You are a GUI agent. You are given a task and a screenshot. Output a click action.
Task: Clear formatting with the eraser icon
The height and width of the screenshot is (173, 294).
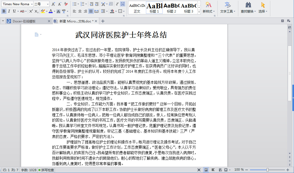[x=66, y=4]
